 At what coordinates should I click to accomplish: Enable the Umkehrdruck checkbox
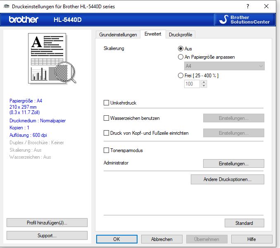click(106, 103)
